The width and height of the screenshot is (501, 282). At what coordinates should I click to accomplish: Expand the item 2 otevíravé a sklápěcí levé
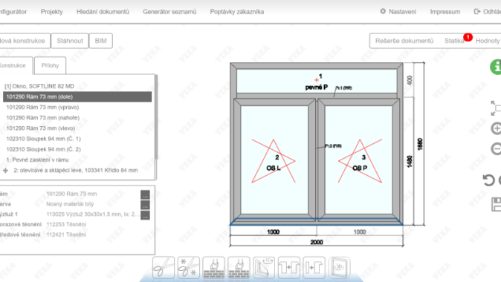point(5,171)
